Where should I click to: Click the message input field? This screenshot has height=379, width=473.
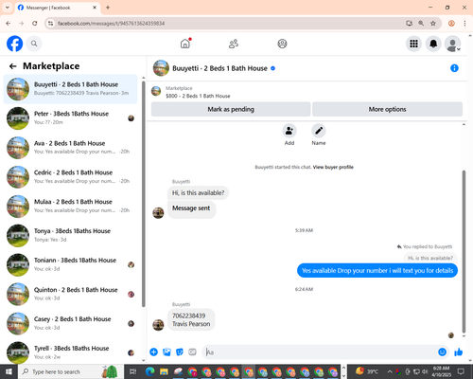tap(320, 352)
